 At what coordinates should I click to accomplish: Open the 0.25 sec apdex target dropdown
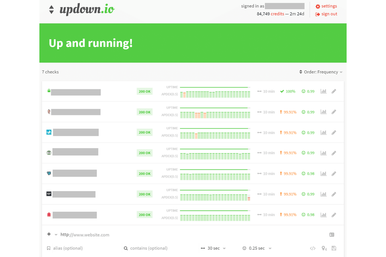click(257, 248)
